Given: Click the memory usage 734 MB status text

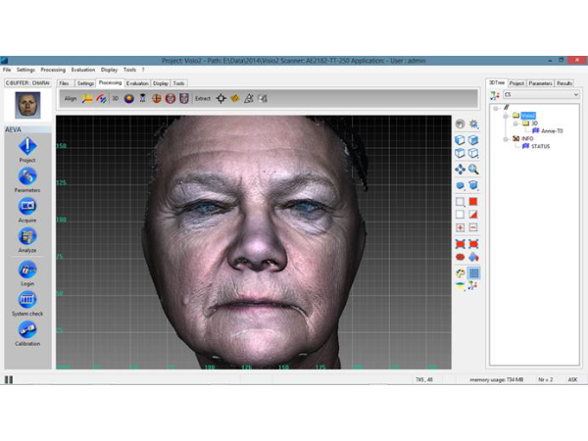Looking at the screenshot, I should pos(497,380).
